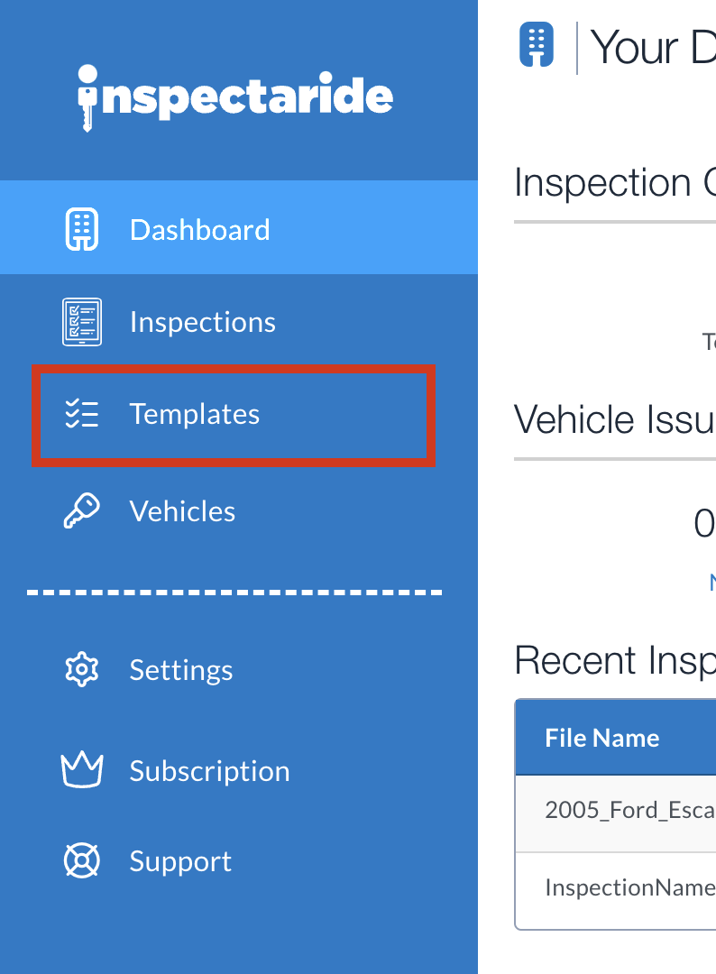Click the page header dashboard icon
Viewport: 716px width, 974px height.
tap(537, 45)
